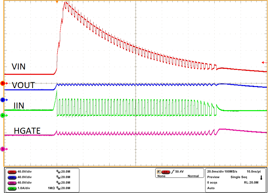Select the C2 channel badge
The height and width of the screenshot is (193, 269).
12,177
